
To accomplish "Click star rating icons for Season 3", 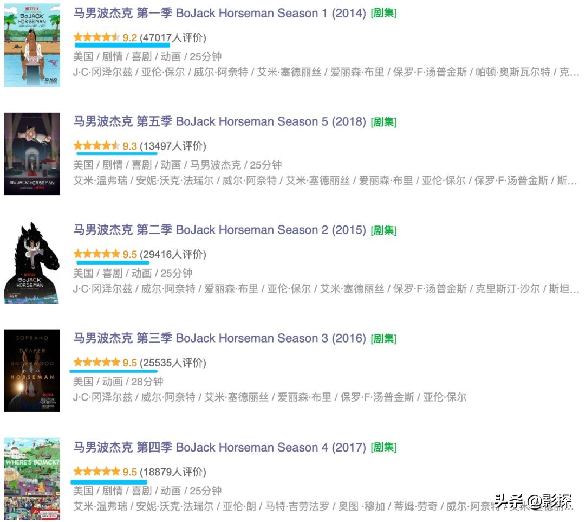I will pos(96,362).
